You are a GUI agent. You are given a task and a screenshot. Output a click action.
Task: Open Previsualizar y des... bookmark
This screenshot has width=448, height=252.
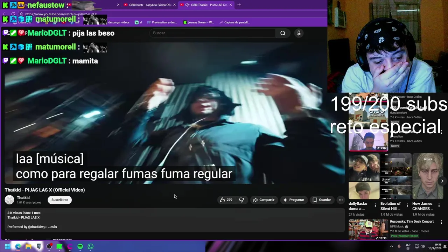click(x=162, y=22)
